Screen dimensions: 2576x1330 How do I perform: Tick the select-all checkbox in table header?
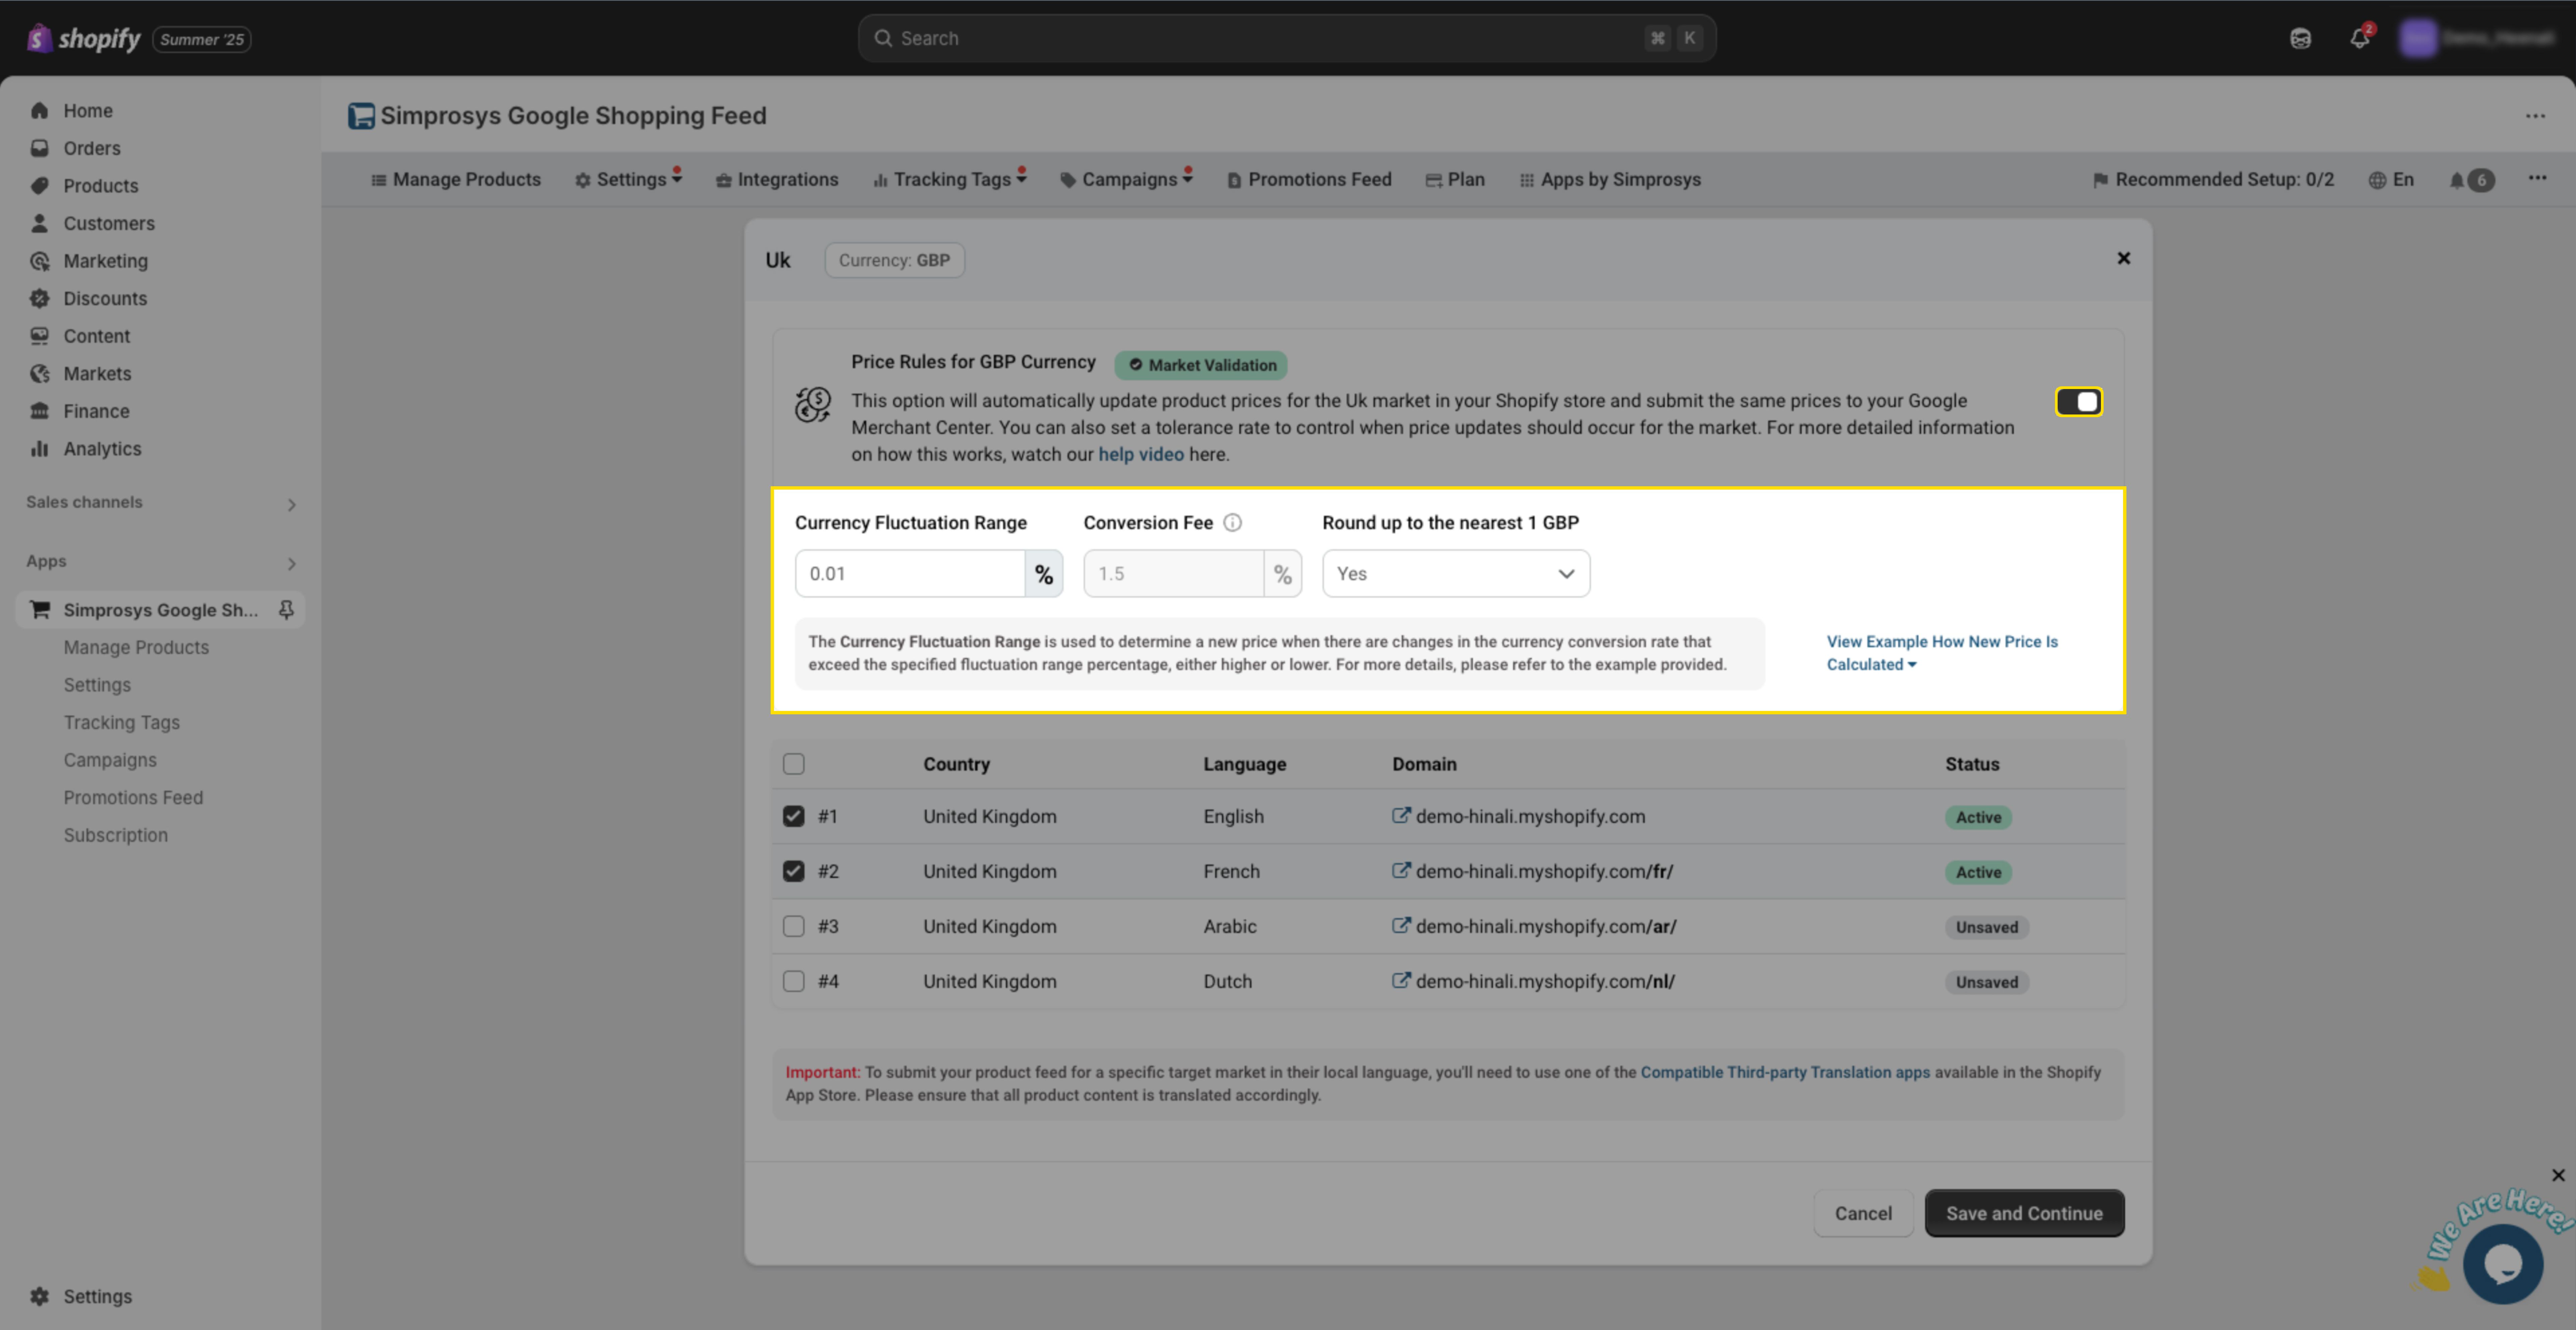(793, 764)
